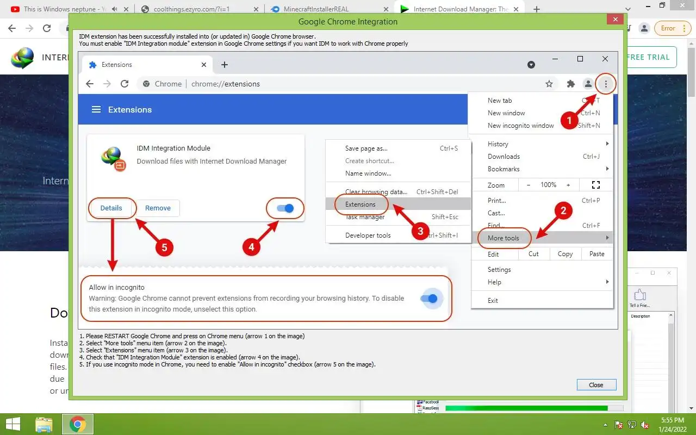Open a new tab in the background Chrome window
This screenshot has height=435, width=696.
point(537,9)
